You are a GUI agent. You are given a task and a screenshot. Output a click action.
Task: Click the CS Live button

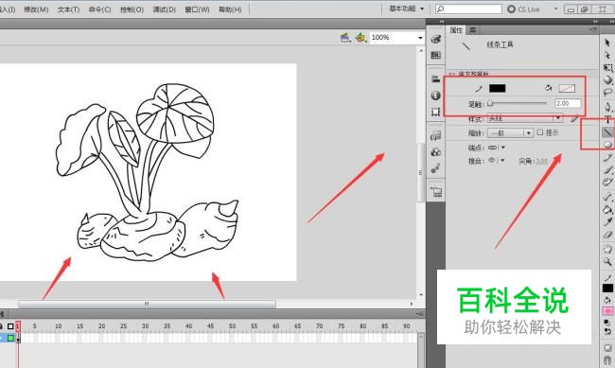[x=523, y=9]
